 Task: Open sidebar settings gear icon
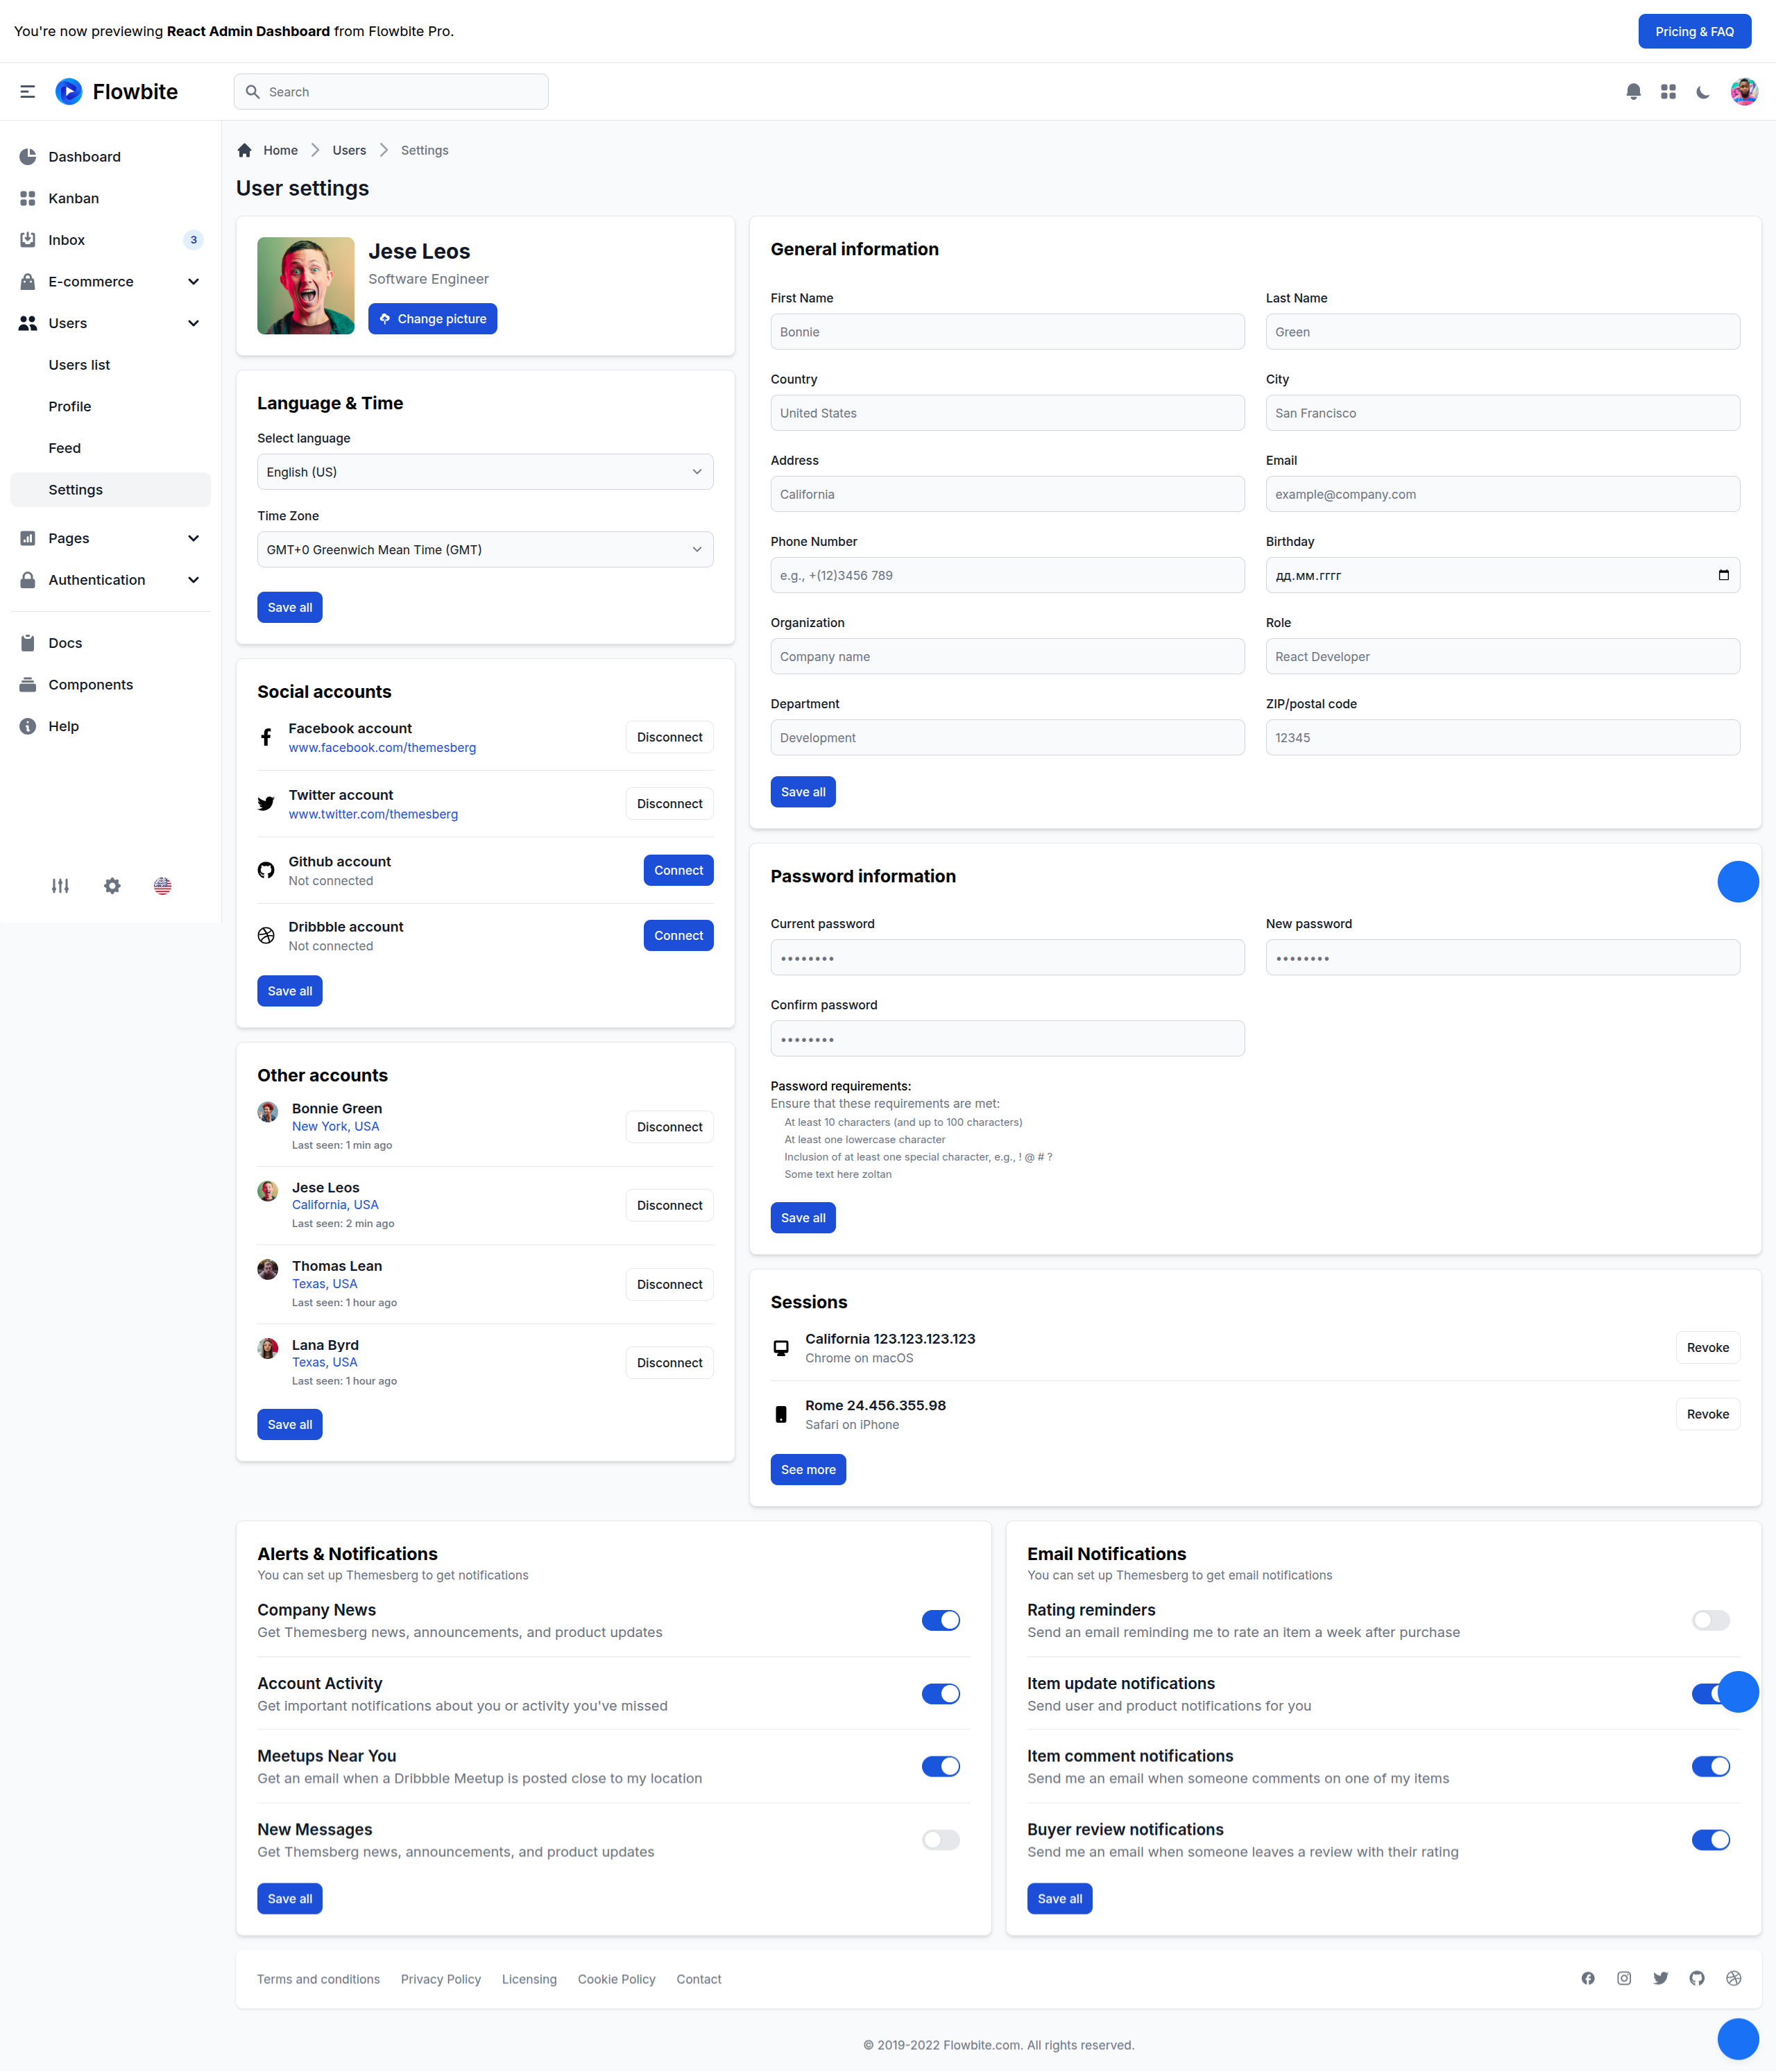pyautogui.click(x=112, y=886)
